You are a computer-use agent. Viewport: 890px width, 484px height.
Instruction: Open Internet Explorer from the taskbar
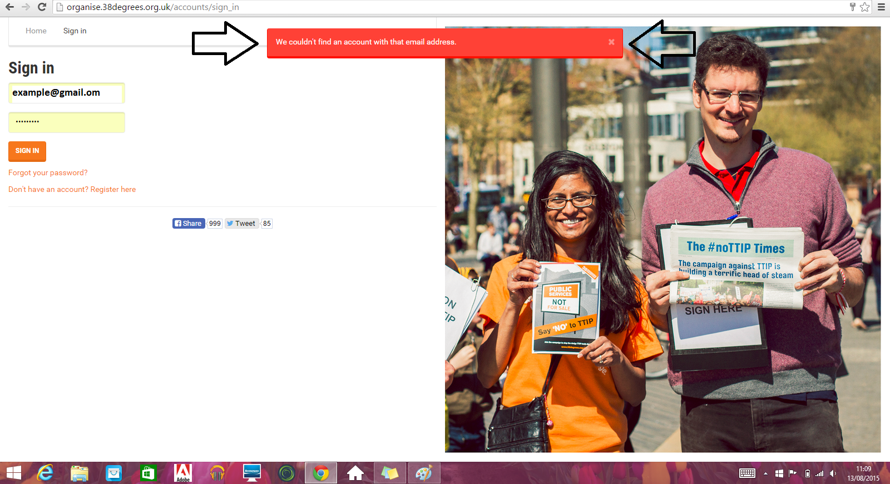pyautogui.click(x=45, y=473)
